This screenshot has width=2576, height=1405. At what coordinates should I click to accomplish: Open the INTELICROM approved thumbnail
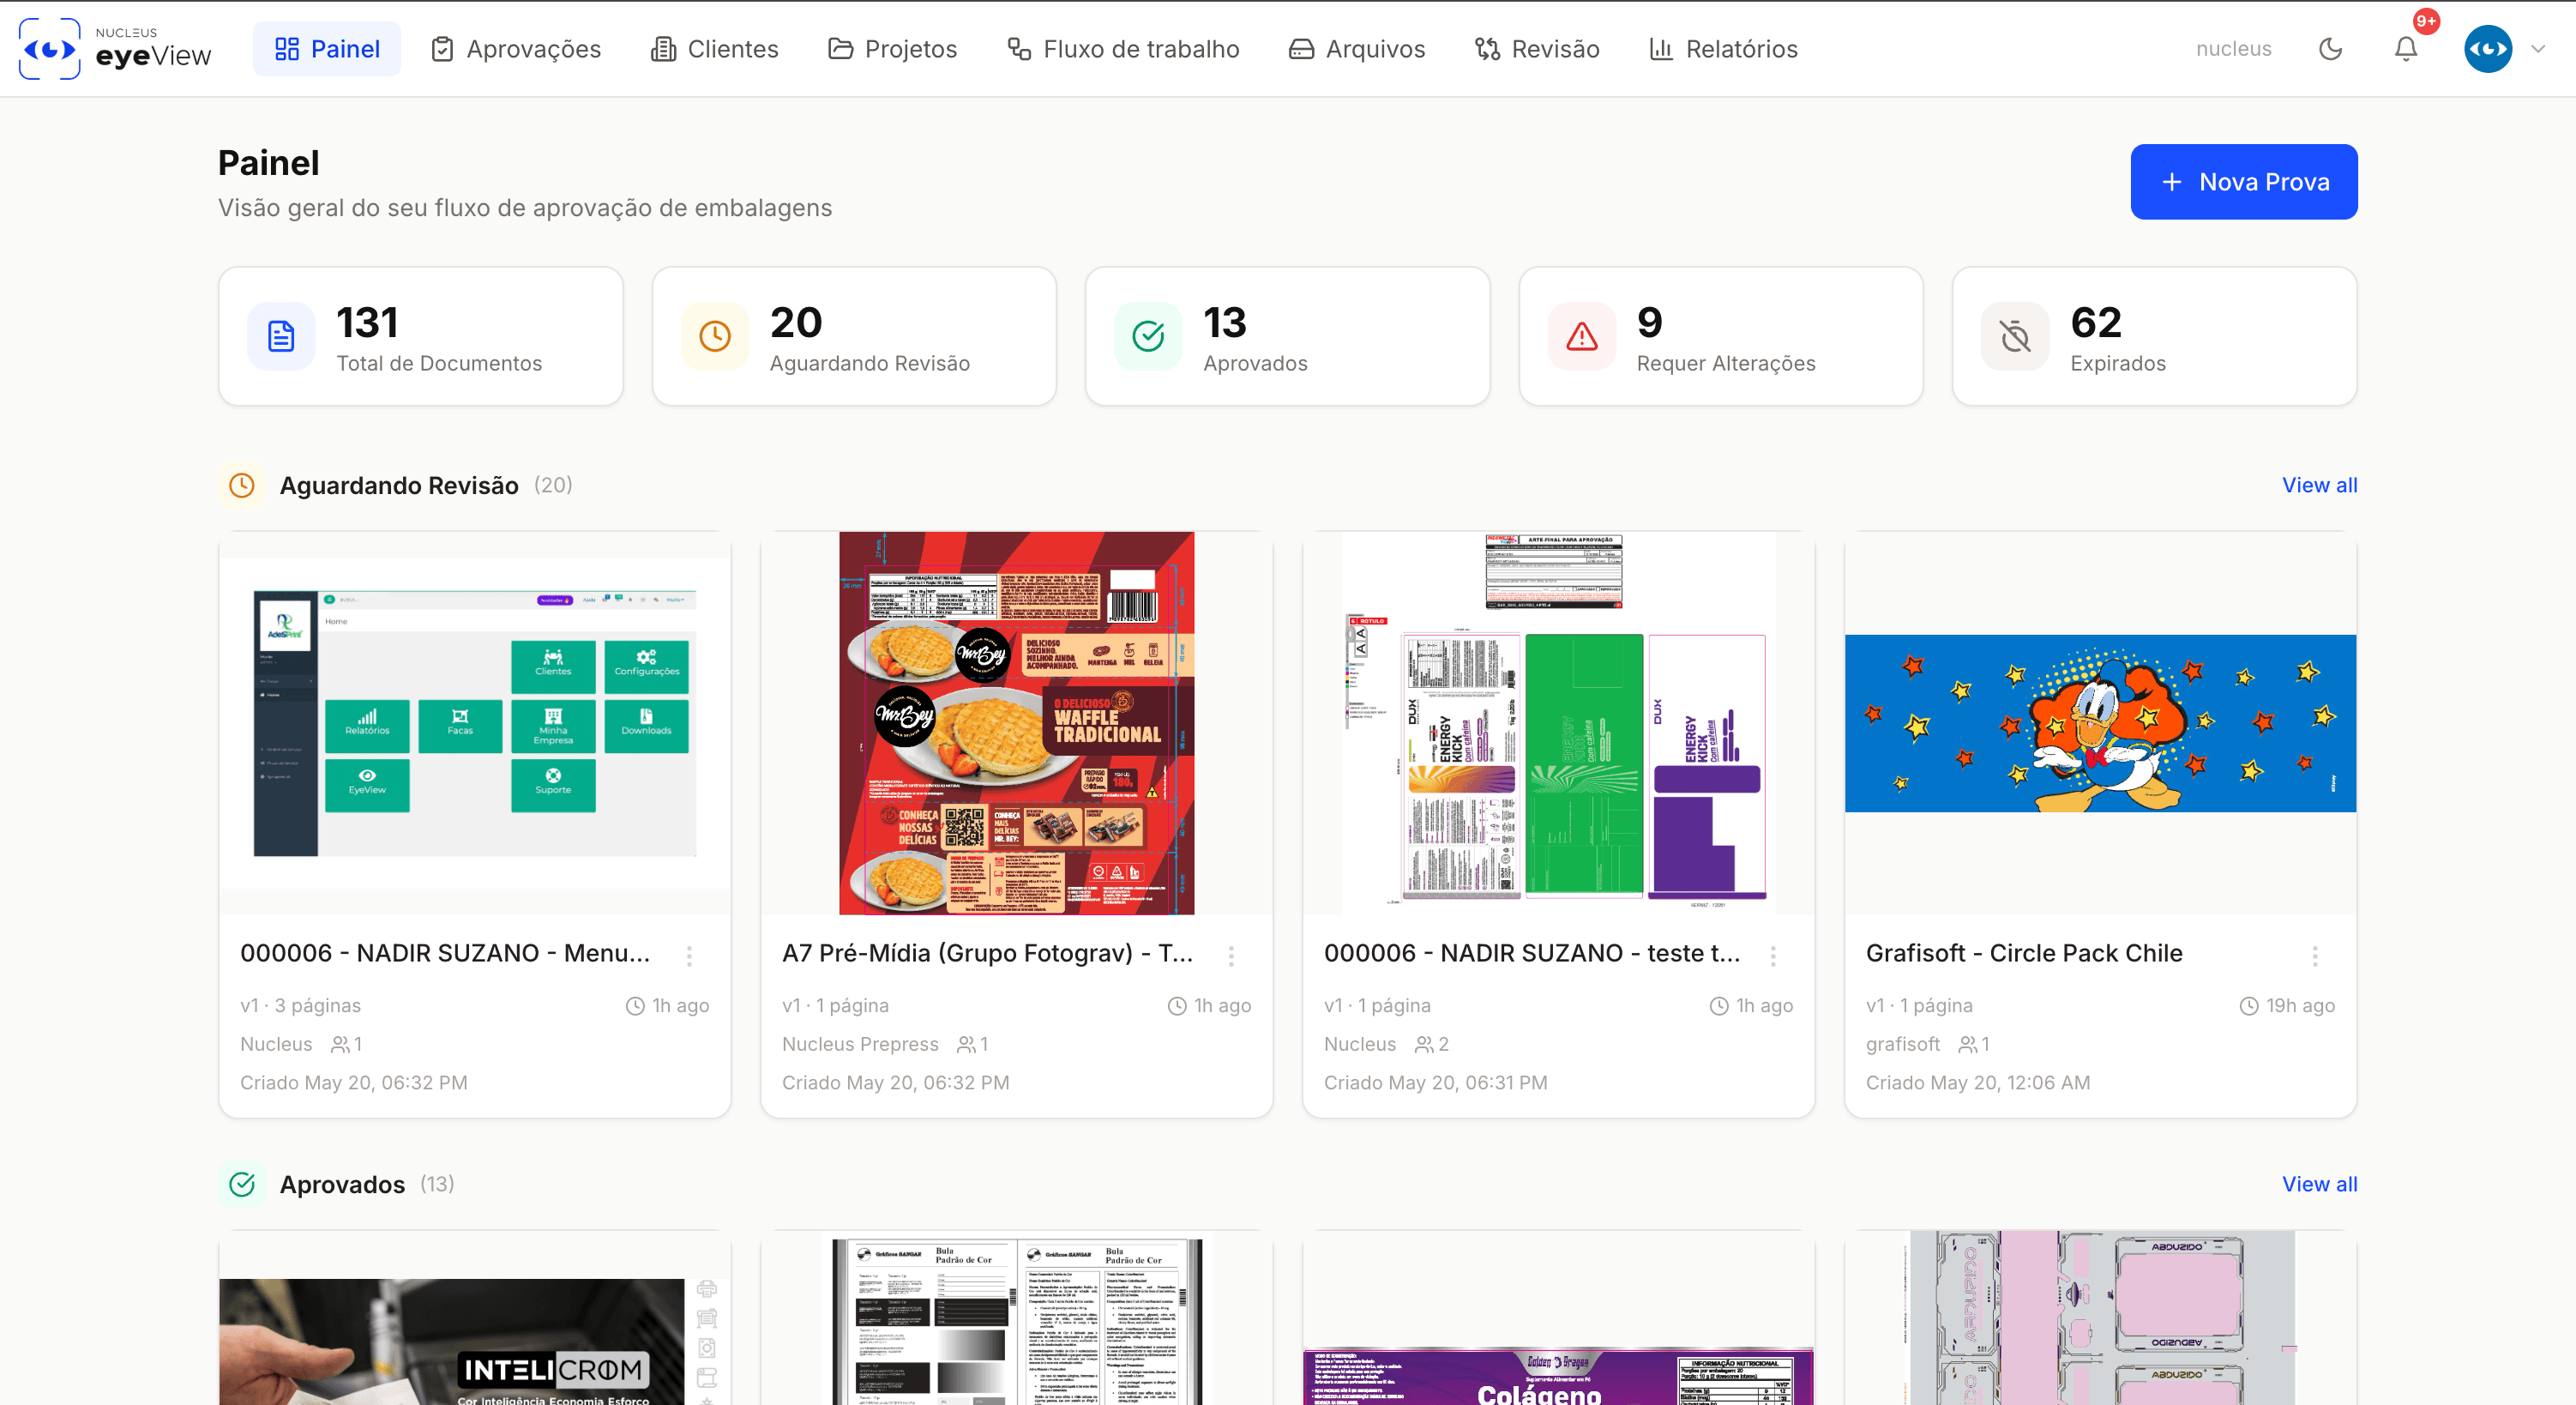(x=475, y=1318)
